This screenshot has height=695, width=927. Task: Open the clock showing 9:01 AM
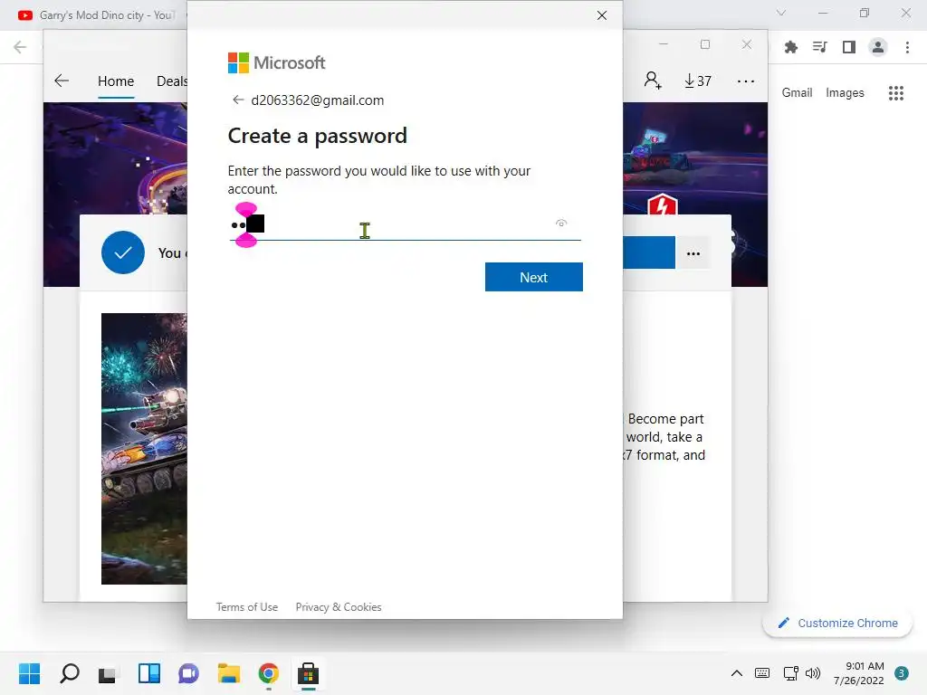[858, 673]
